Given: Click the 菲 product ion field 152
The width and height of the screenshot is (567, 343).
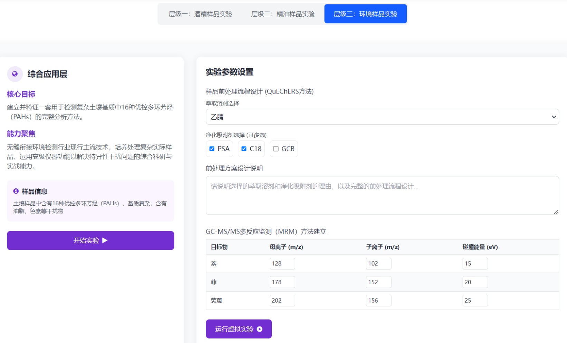Looking at the screenshot, I should [378, 282].
